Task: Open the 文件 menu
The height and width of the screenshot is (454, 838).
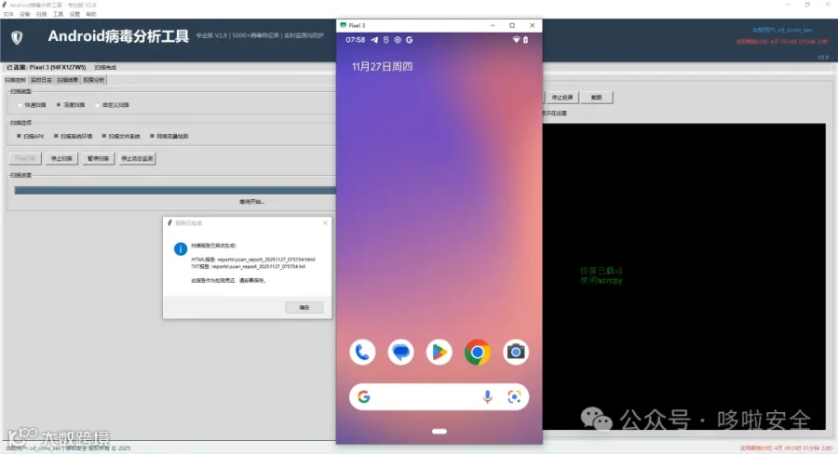Action: 8,14
